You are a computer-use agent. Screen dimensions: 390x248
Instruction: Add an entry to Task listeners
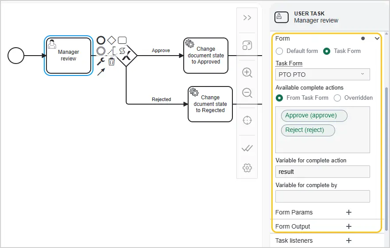pos(349,240)
